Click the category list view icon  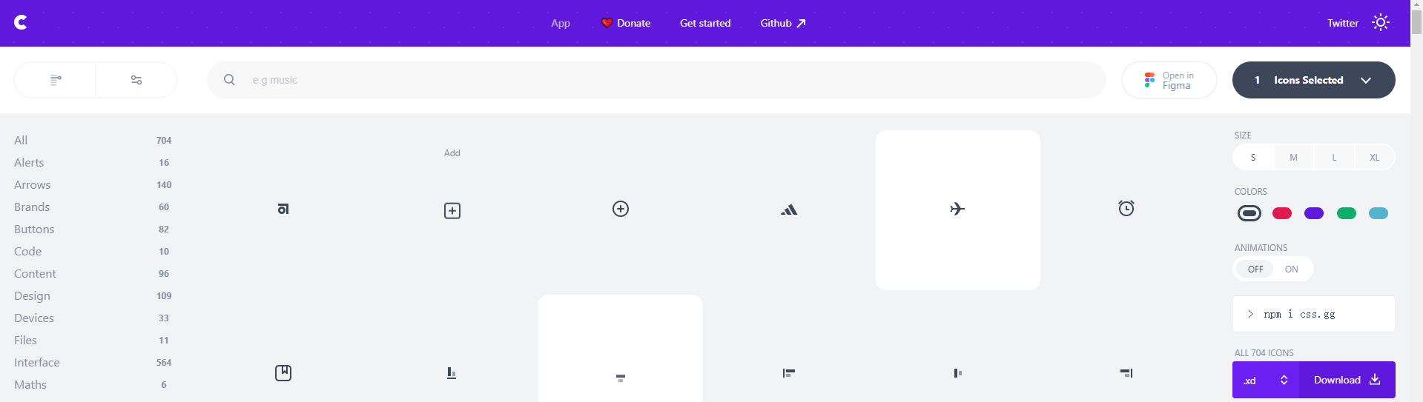[56, 80]
